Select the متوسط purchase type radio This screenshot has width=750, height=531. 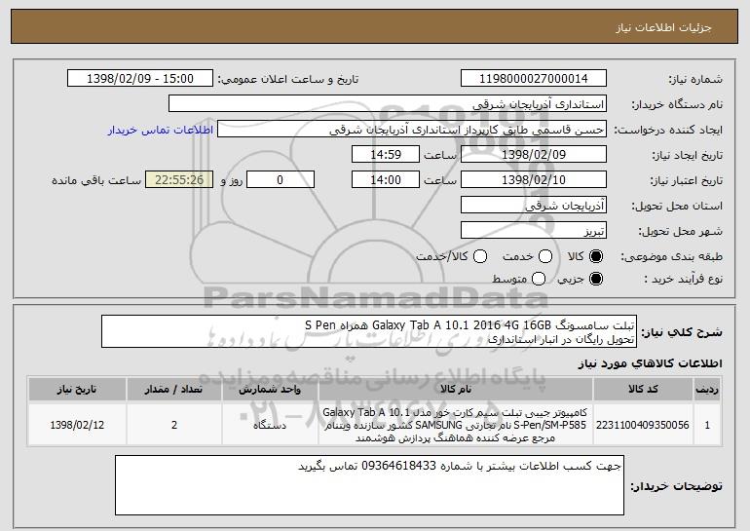click(x=539, y=279)
